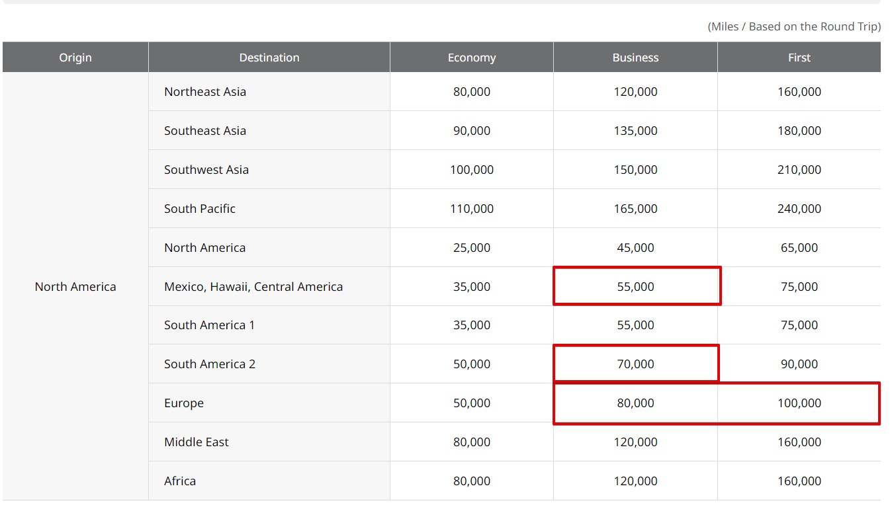Select the highlighted 80,000 Europe Business cell
892x509 pixels.
point(636,403)
